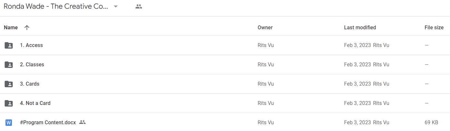Click the 69 KB file size cell
The image size is (450, 131).
click(431, 123)
